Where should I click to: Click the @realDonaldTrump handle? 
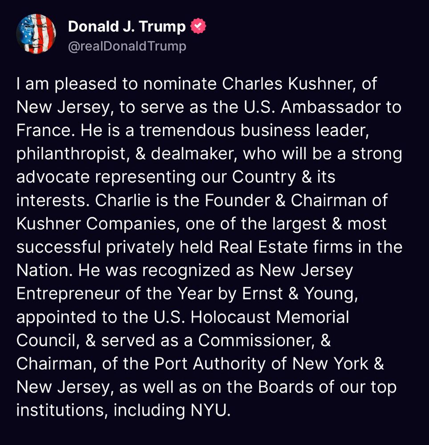click(127, 46)
